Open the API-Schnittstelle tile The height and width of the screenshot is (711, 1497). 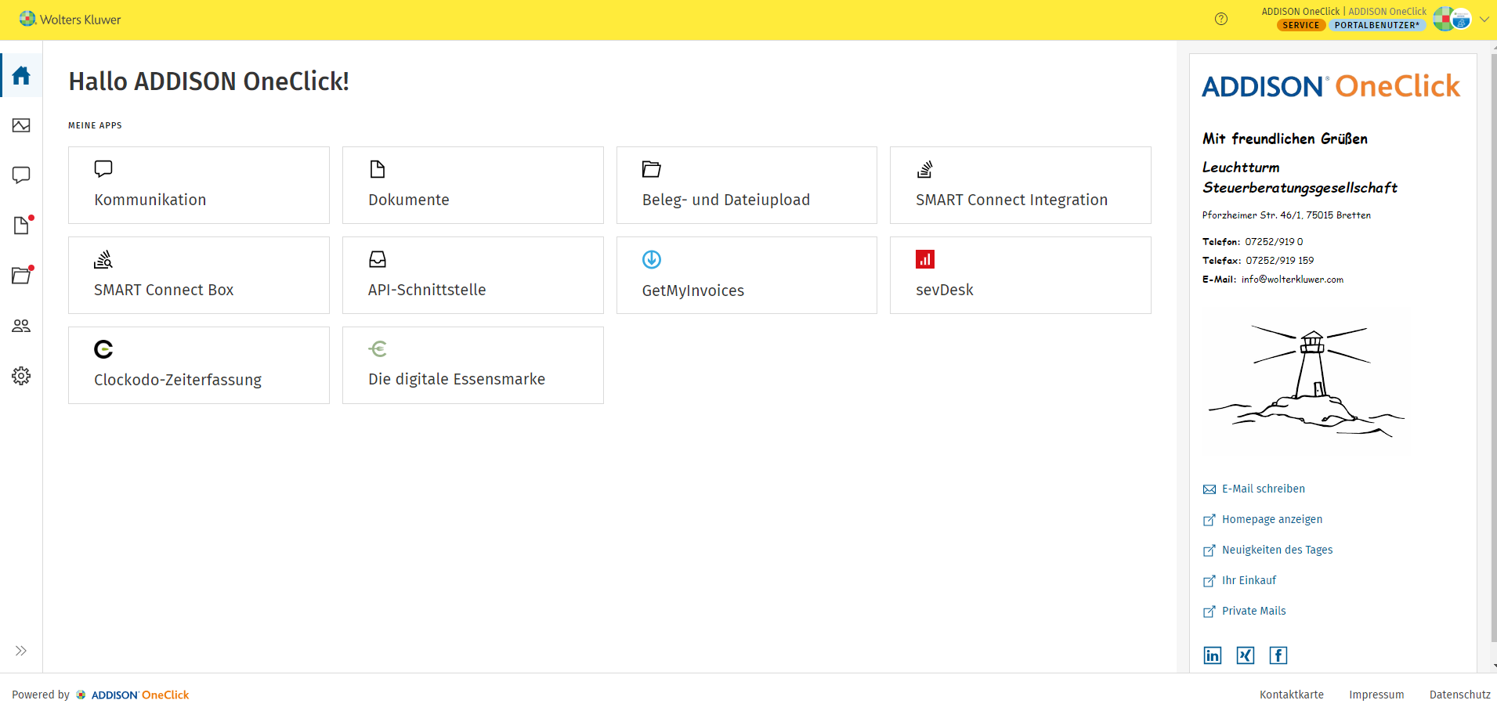473,275
